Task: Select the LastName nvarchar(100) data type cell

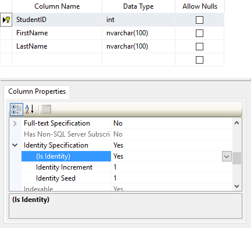Action: [138, 46]
